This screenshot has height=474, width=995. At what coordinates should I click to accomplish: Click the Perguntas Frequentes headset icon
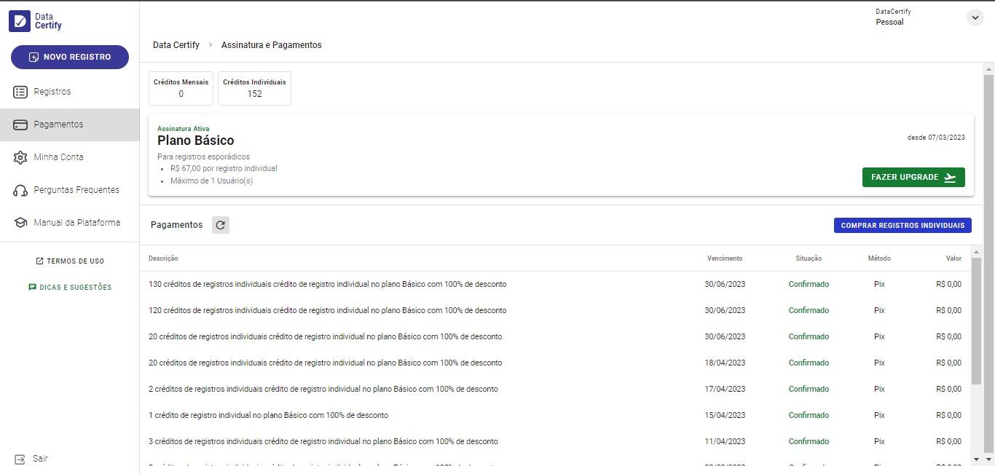coord(20,190)
